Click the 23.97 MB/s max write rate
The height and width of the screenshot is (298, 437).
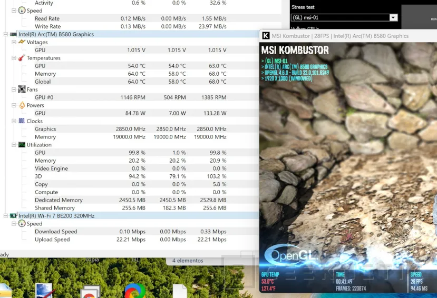[212, 26]
